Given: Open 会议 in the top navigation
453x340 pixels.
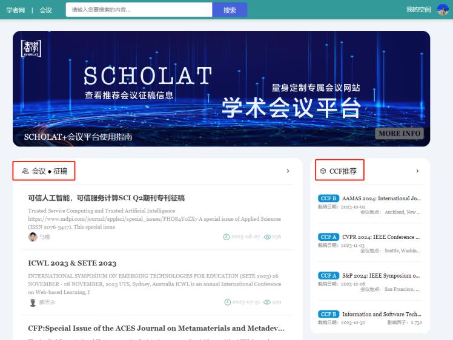Looking at the screenshot, I should (x=45, y=10).
